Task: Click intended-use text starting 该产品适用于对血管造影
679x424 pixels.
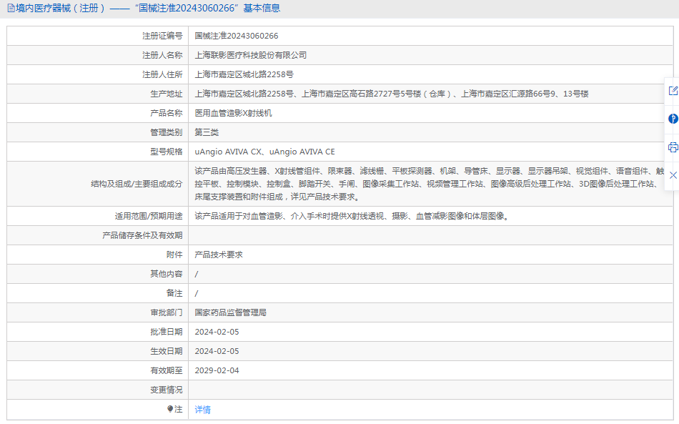Action: (x=353, y=216)
